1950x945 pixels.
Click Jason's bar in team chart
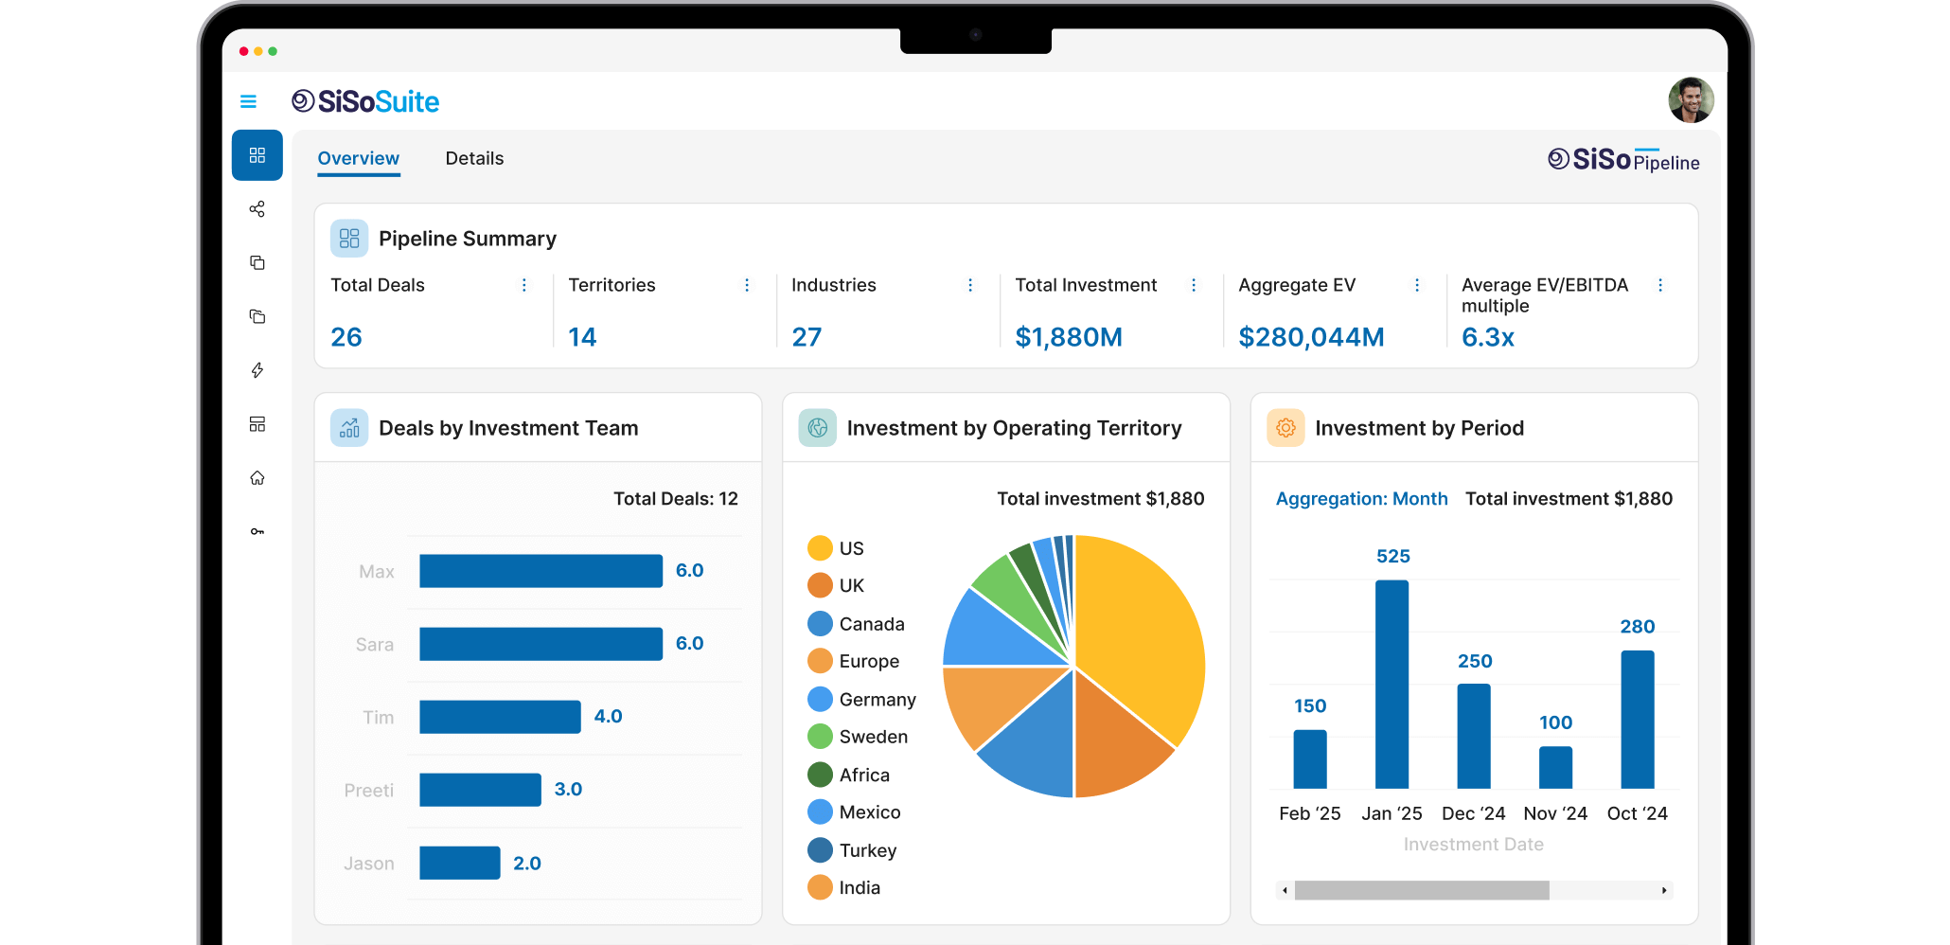pos(459,863)
